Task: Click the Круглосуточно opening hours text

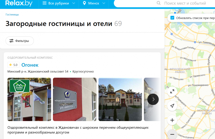Action: tap(83, 72)
